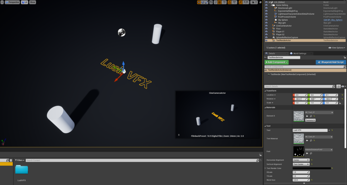347x185 pixels.
Task: Hide the CineCameraActor eye icon
Action: pos(266,25)
